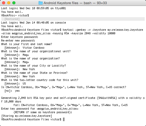Click the gray [Restored] marker line

tap(73, 19)
